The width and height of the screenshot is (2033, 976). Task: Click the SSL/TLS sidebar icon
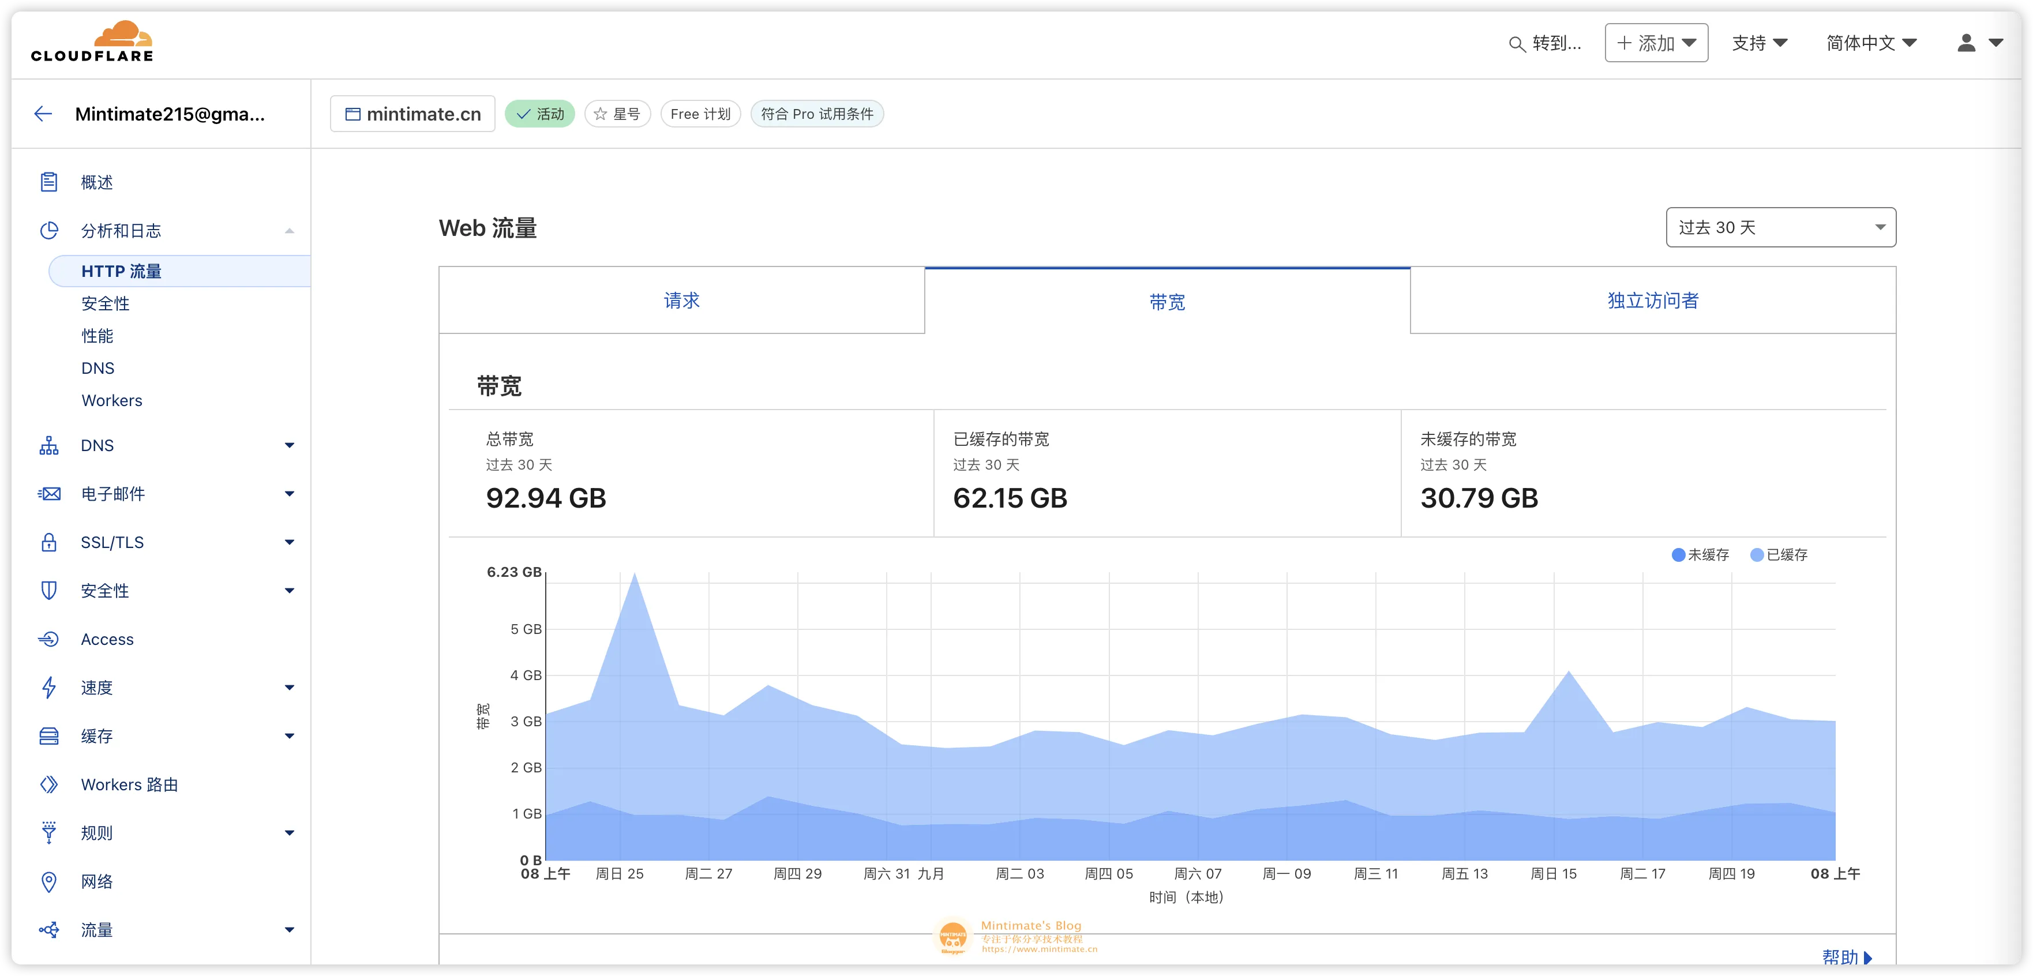[x=48, y=542]
